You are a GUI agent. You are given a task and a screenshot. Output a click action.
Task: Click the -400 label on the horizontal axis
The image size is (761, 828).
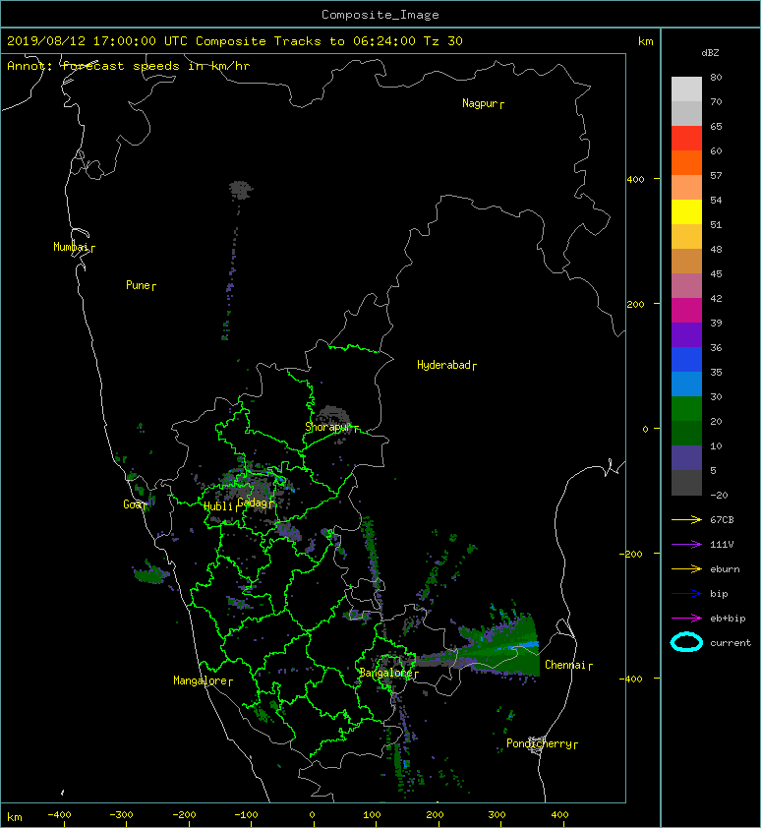point(59,815)
